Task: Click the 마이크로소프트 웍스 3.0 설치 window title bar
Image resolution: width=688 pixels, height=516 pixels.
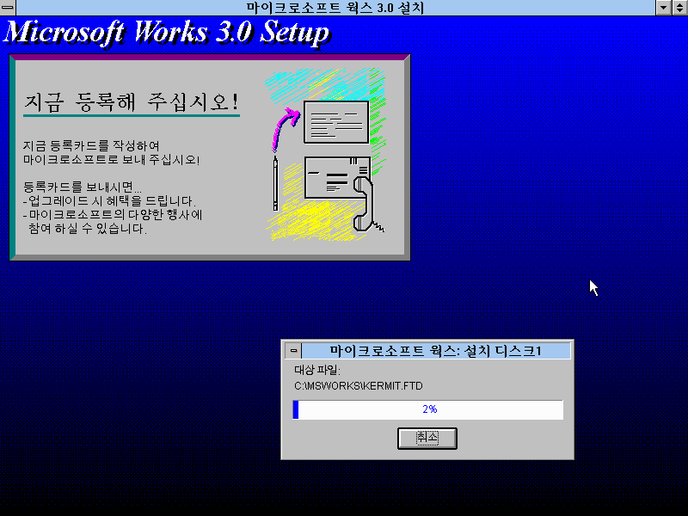Action: pyautogui.click(x=335, y=8)
